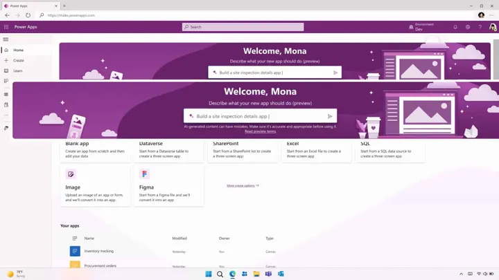Refresh the page with the browser reload icon
Image resolution: width=499 pixels, height=280 pixels.
click(28, 15)
